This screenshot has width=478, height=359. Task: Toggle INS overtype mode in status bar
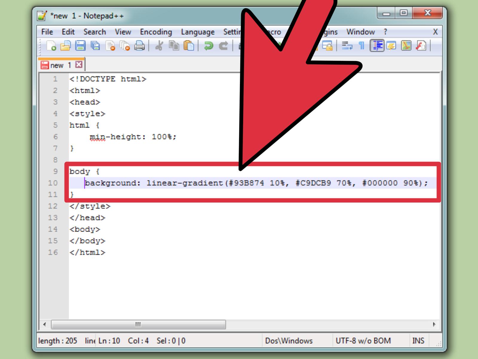pos(418,340)
